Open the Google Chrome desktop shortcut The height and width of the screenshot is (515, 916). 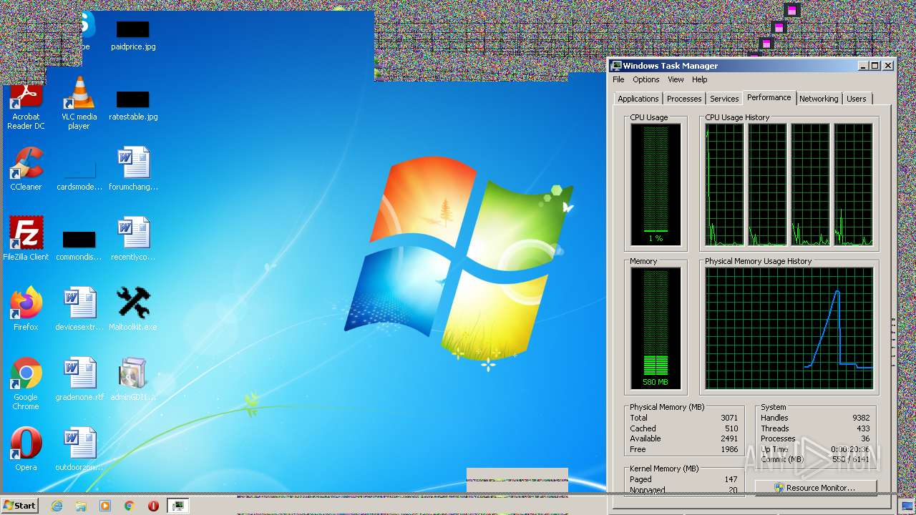[26, 383]
